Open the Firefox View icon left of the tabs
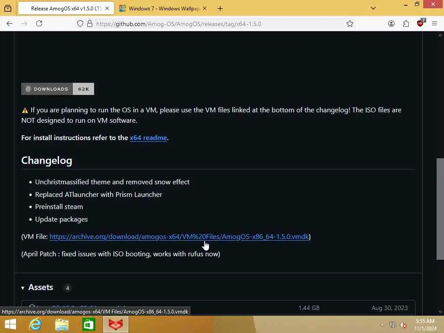Image resolution: width=444 pixels, height=333 pixels. click(8, 8)
